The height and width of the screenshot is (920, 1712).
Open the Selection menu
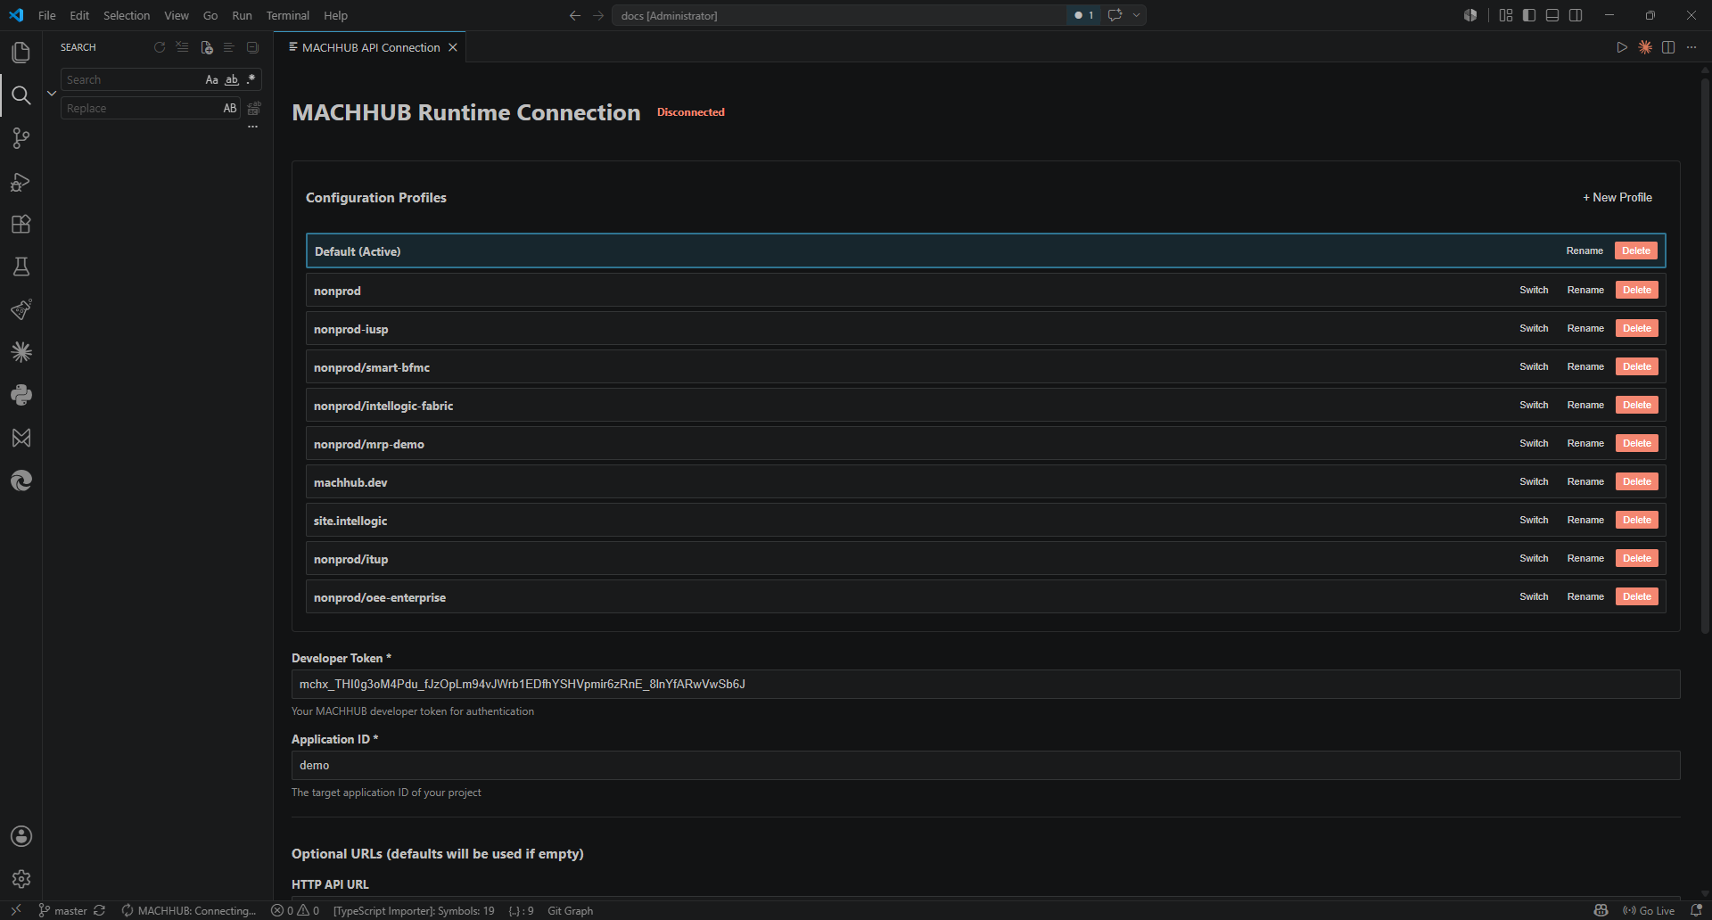[x=127, y=15]
